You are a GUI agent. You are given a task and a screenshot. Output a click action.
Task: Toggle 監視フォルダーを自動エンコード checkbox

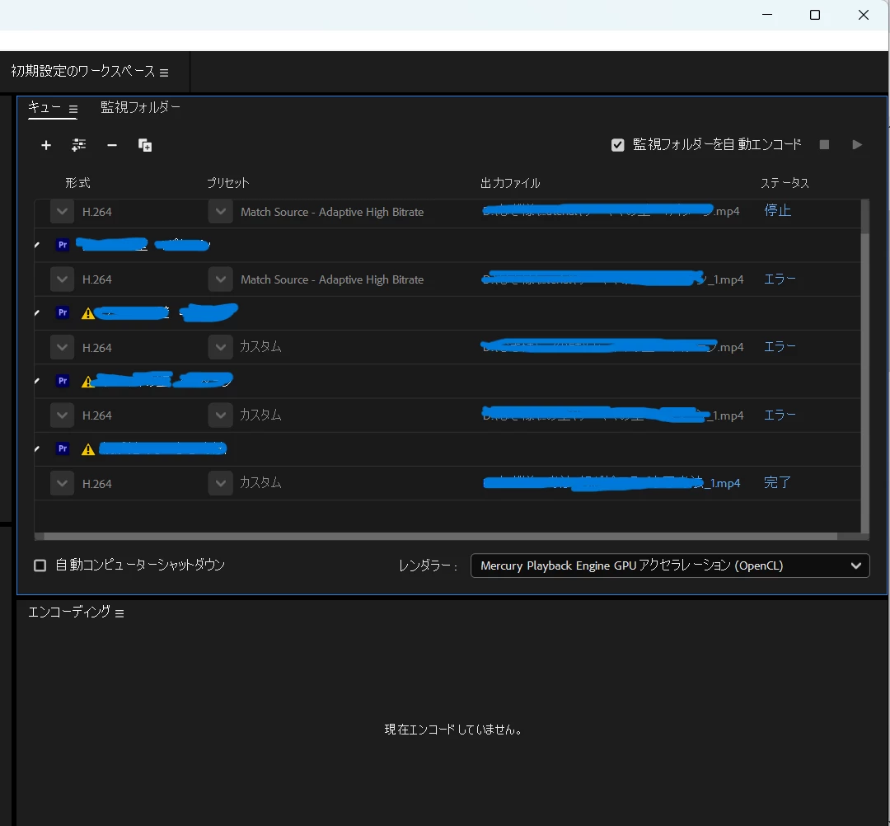pyautogui.click(x=617, y=145)
